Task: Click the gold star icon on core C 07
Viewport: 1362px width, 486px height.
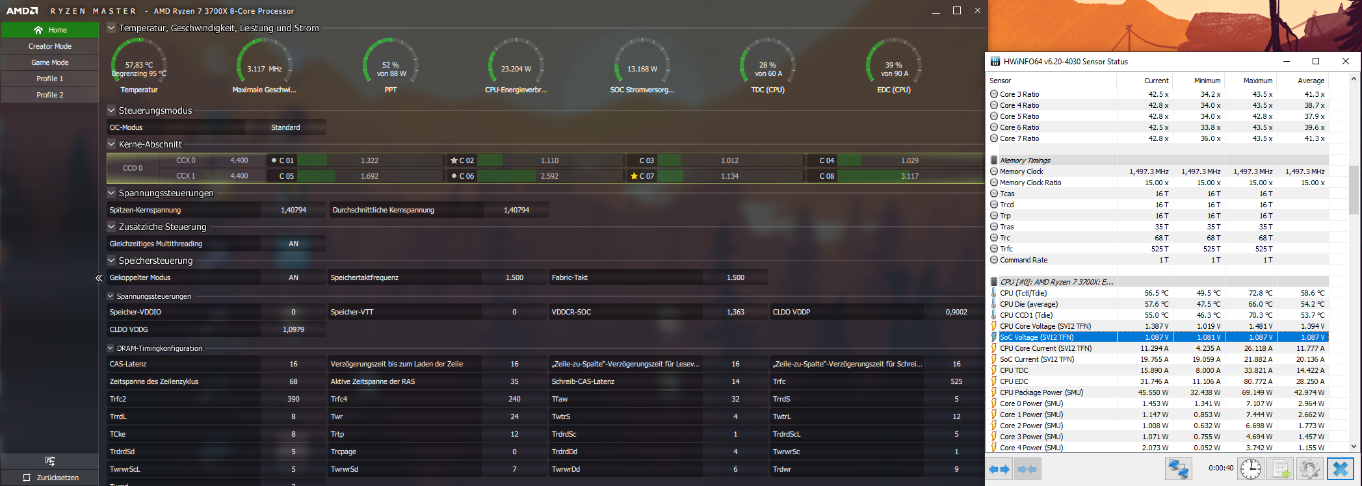Action: (x=634, y=176)
